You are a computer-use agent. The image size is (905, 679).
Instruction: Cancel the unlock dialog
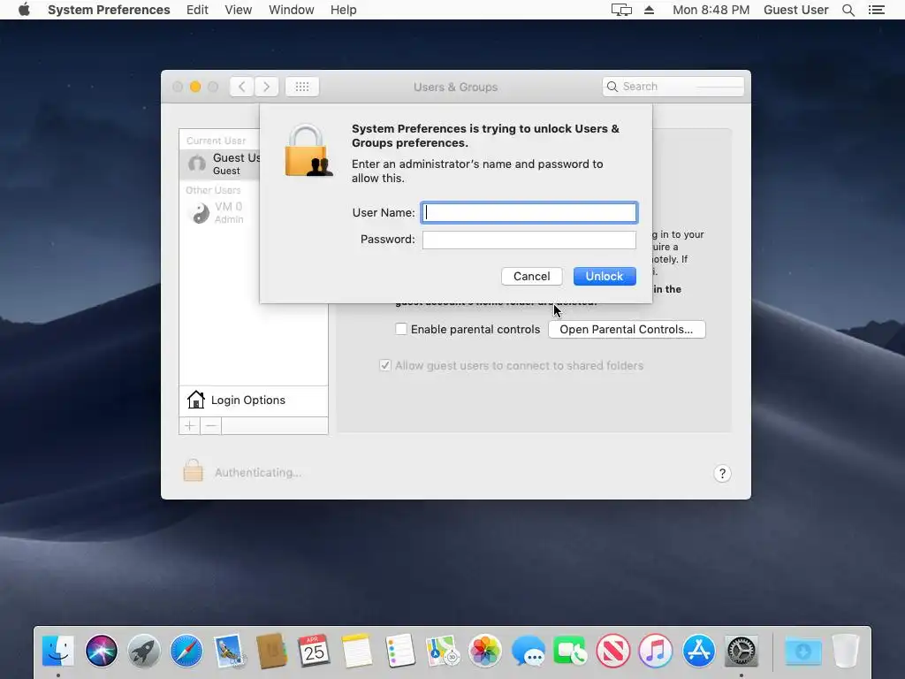pos(531,276)
